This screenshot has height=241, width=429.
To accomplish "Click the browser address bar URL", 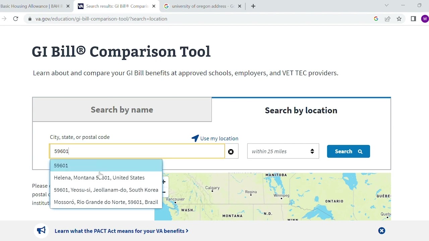I will pos(101,19).
